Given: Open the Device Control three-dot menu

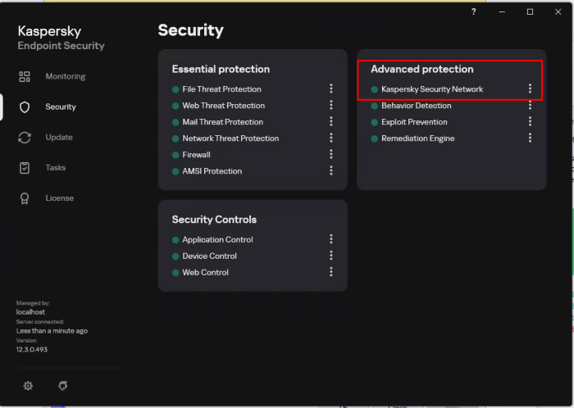Looking at the screenshot, I should pyautogui.click(x=331, y=256).
